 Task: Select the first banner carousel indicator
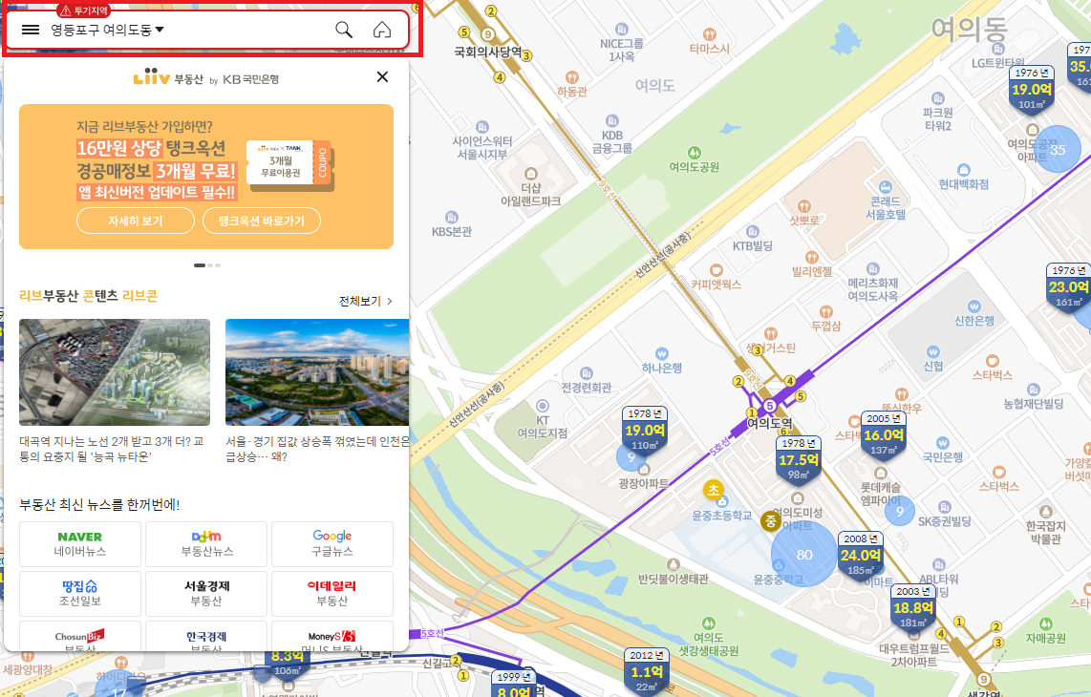tap(200, 265)
